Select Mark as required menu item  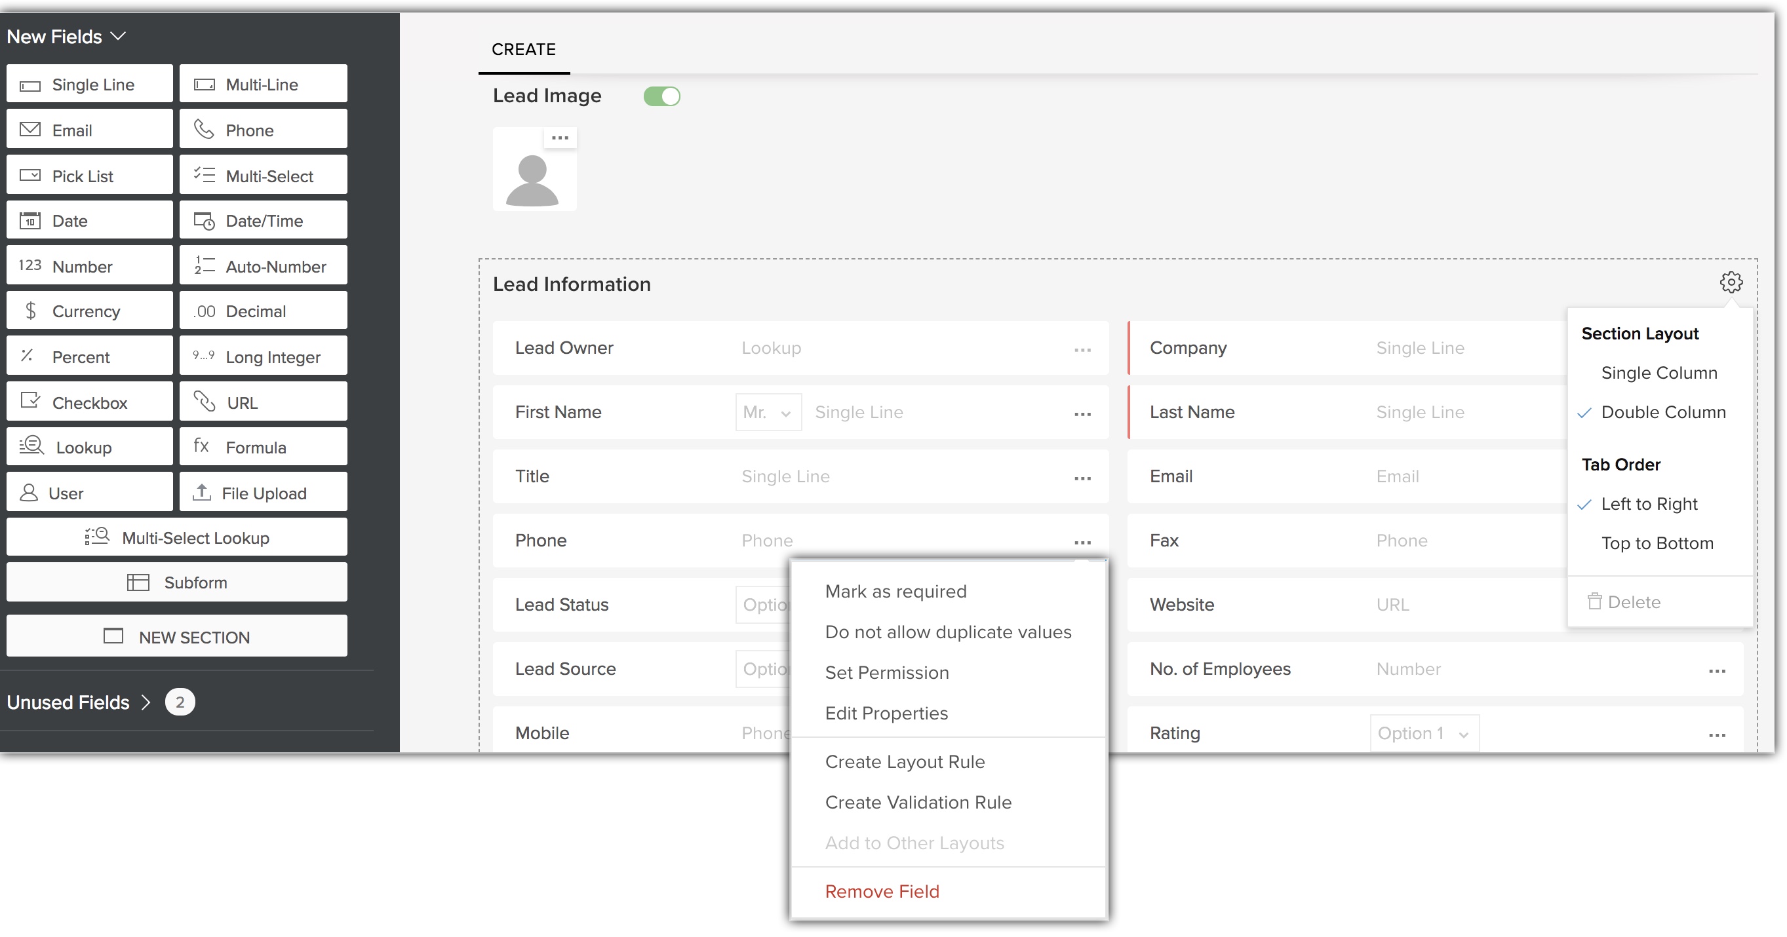[x=895, y=592]
